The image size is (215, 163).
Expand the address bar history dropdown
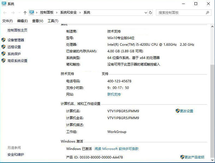point(145,12)
